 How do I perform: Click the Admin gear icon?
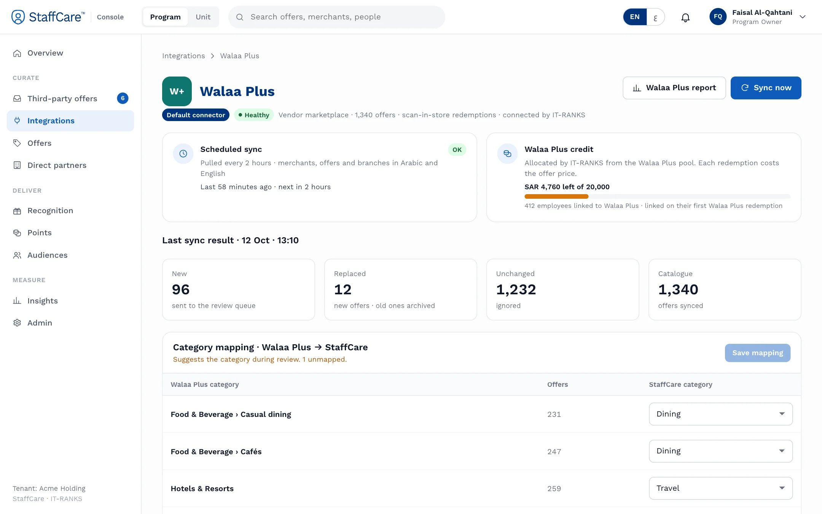(17, 323)
